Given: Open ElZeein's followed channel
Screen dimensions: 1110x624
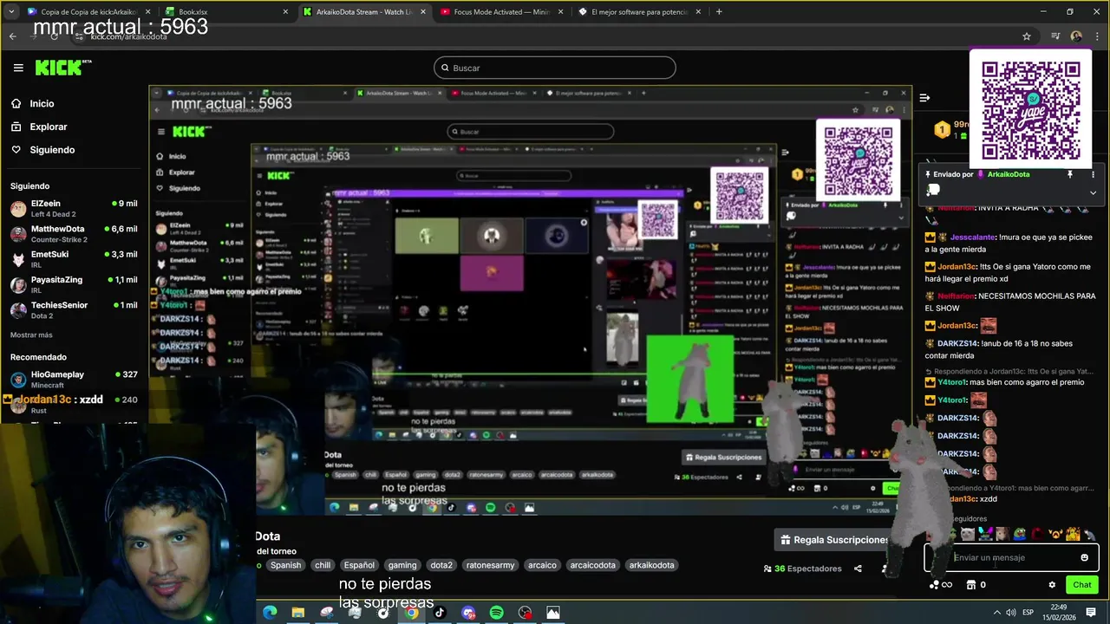Looking at the screenshot, I should tap(73, 208).
